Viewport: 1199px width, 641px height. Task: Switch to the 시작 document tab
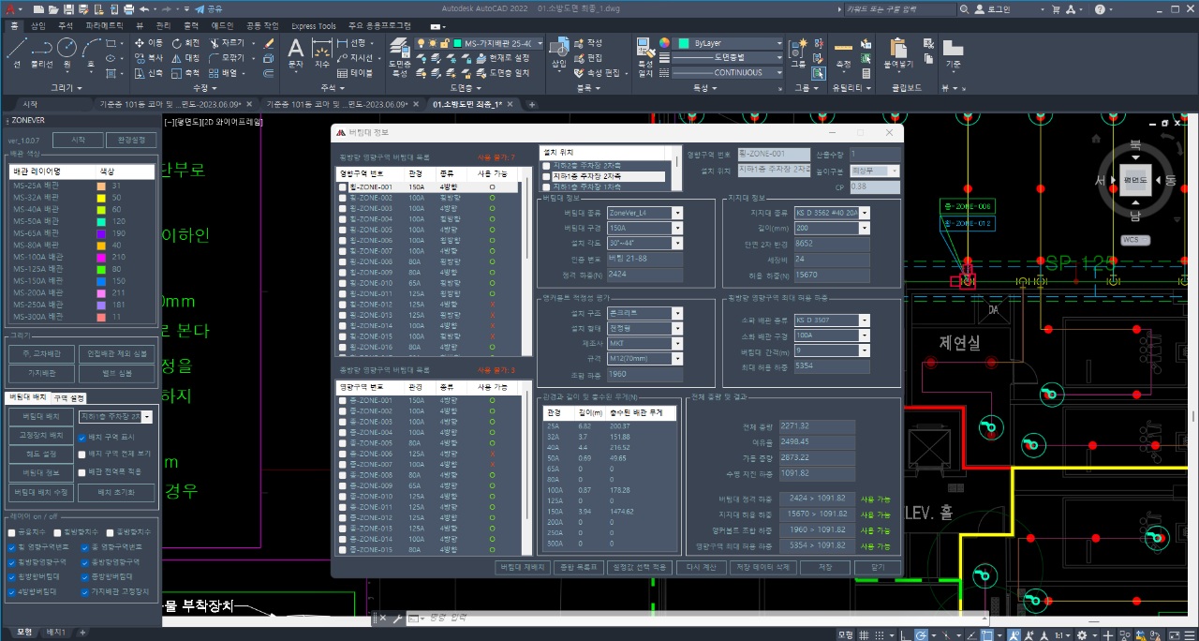30,104
